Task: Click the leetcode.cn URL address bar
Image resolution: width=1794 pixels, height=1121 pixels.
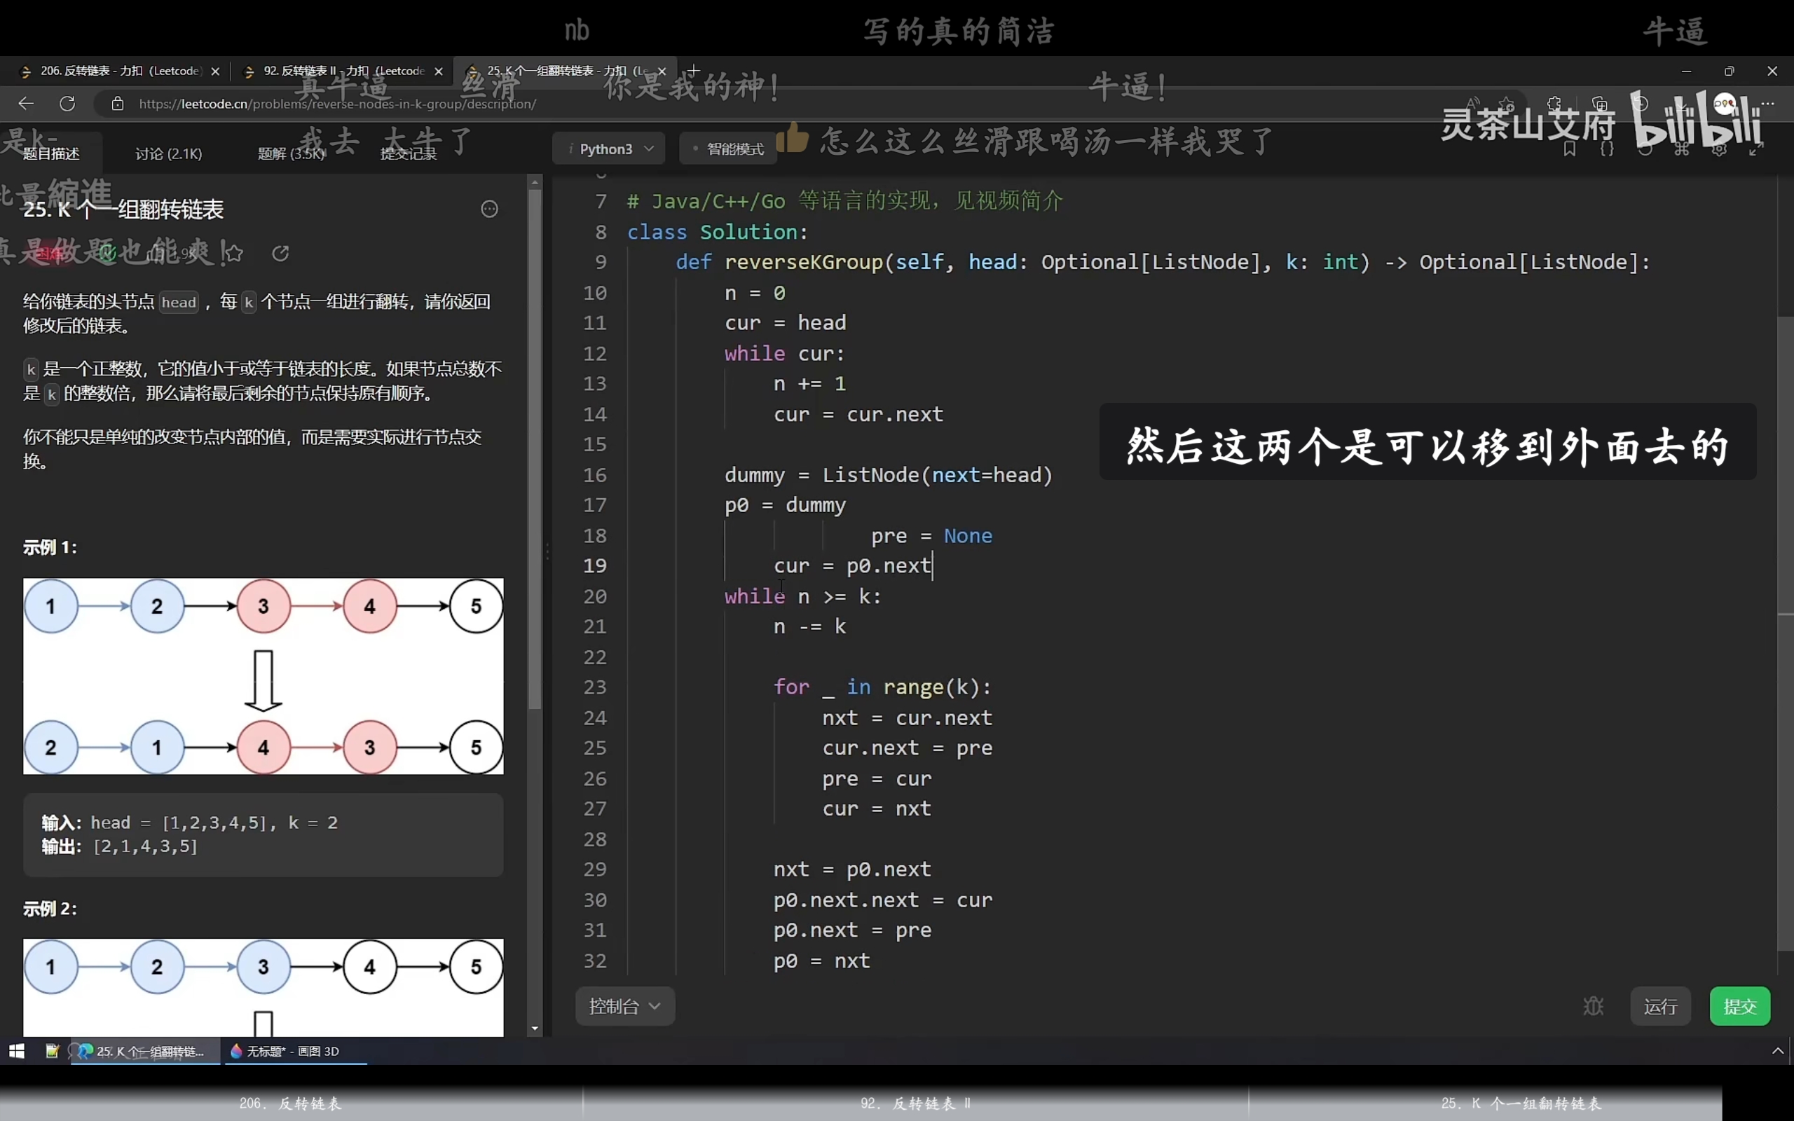Action: click(337, 104)
